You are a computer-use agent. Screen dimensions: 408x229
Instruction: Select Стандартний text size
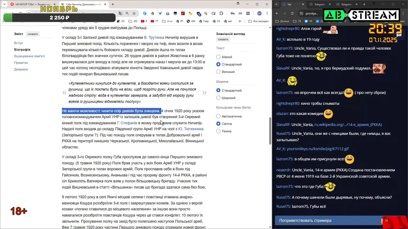click(x=218, y=64)
